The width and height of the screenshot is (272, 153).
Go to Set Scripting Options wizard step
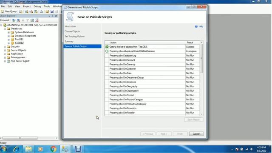75,37
